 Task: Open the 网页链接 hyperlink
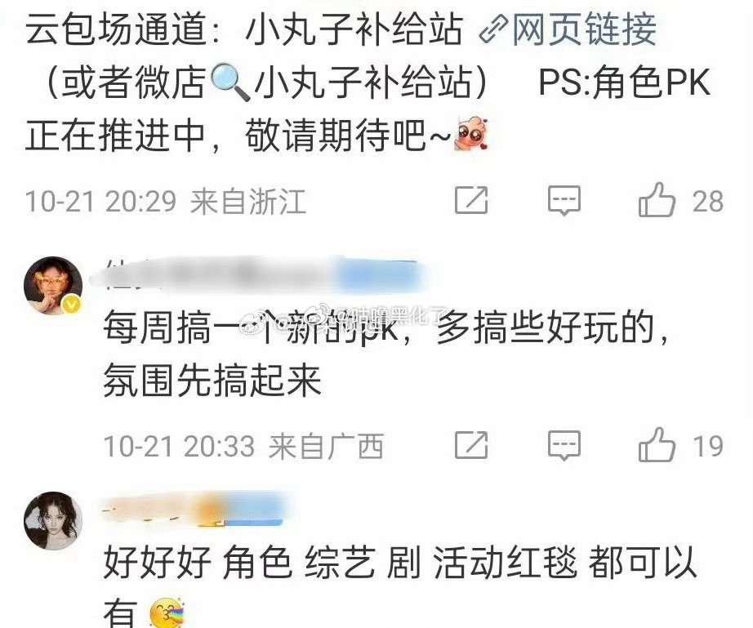point(584,29)
